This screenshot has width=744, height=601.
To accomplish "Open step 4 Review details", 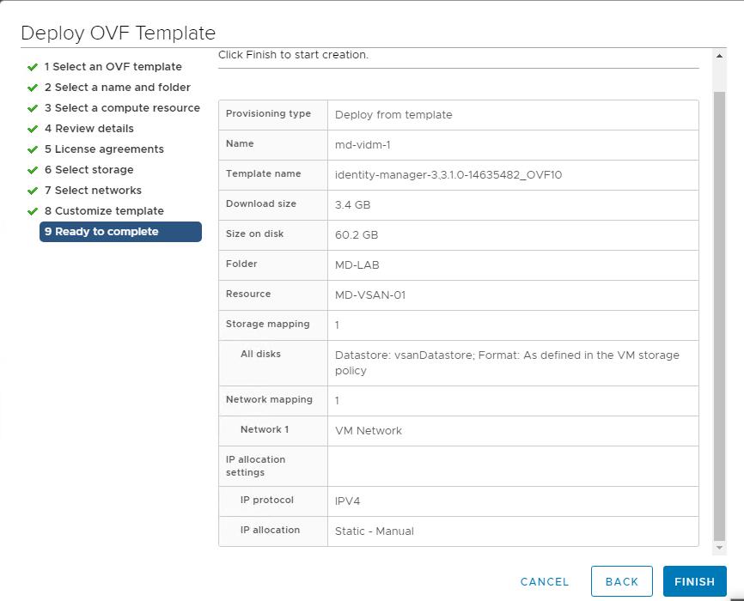I will click(88, 128).
